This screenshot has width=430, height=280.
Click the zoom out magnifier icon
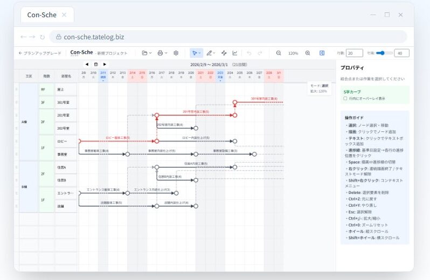(279, 53)
